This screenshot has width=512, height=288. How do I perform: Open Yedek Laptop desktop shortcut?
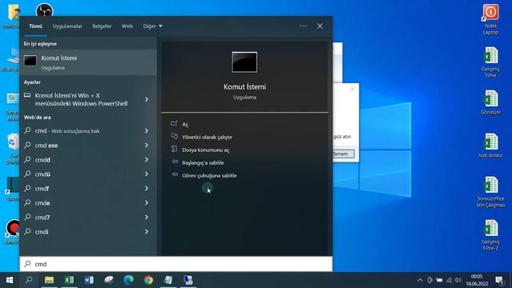[x=490, y=19]
